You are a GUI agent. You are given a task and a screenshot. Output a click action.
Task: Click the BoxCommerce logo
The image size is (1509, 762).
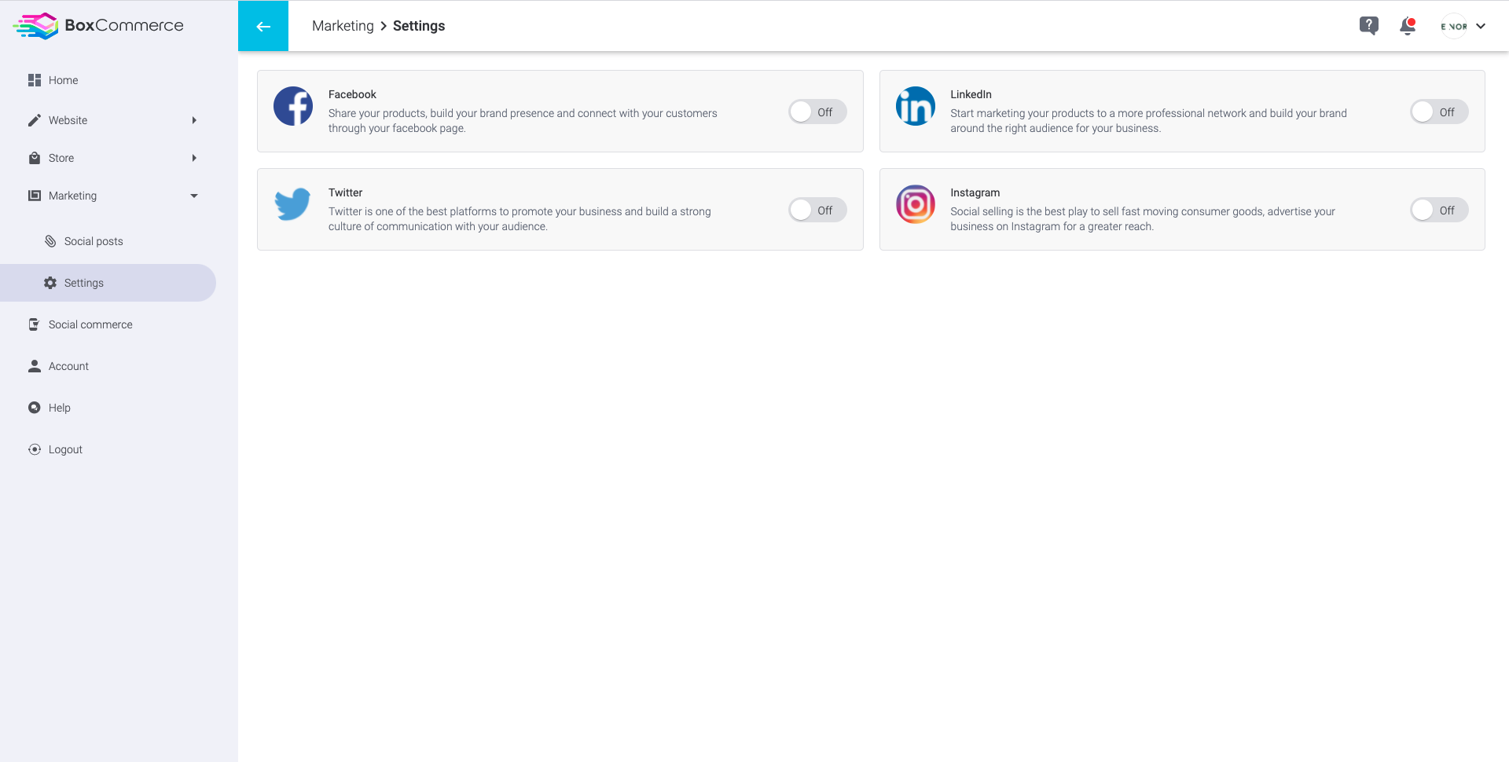pyautogui.click(x=97, y=25)
